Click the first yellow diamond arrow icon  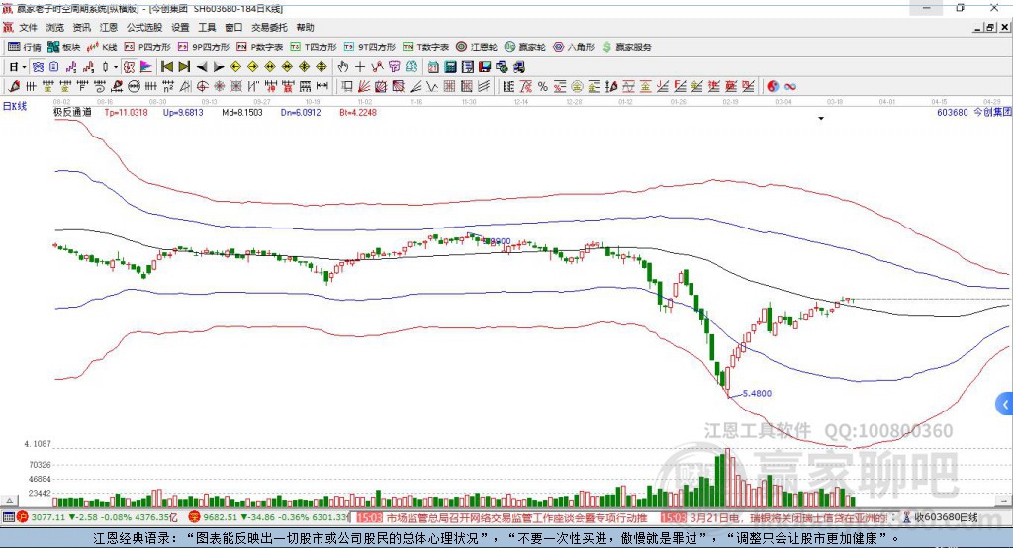[235, 67]
